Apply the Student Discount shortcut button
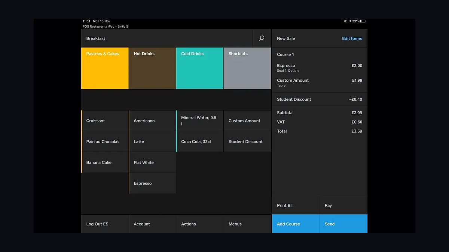449x252 pixels. (247, 141)
